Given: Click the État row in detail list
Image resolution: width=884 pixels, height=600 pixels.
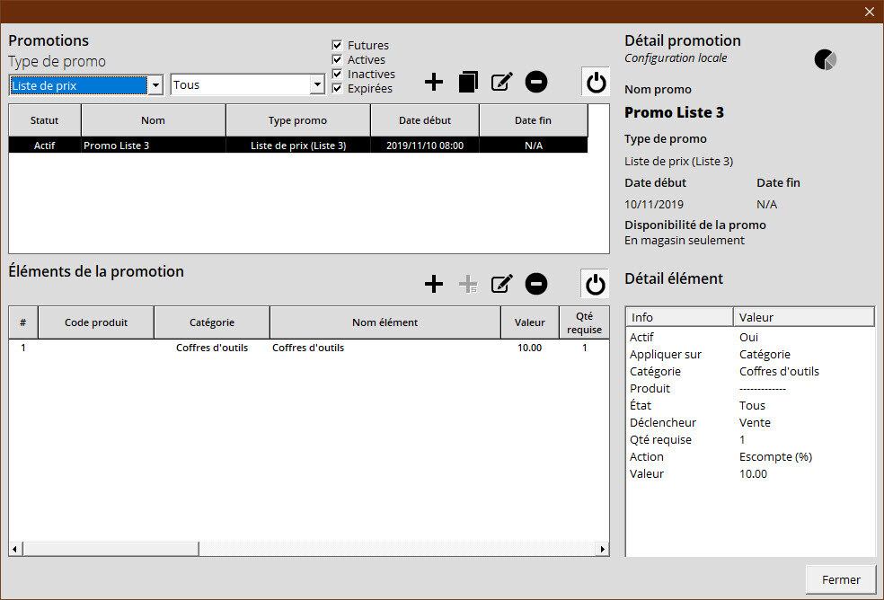Looking at the screenshot, I should pos(750,405).
